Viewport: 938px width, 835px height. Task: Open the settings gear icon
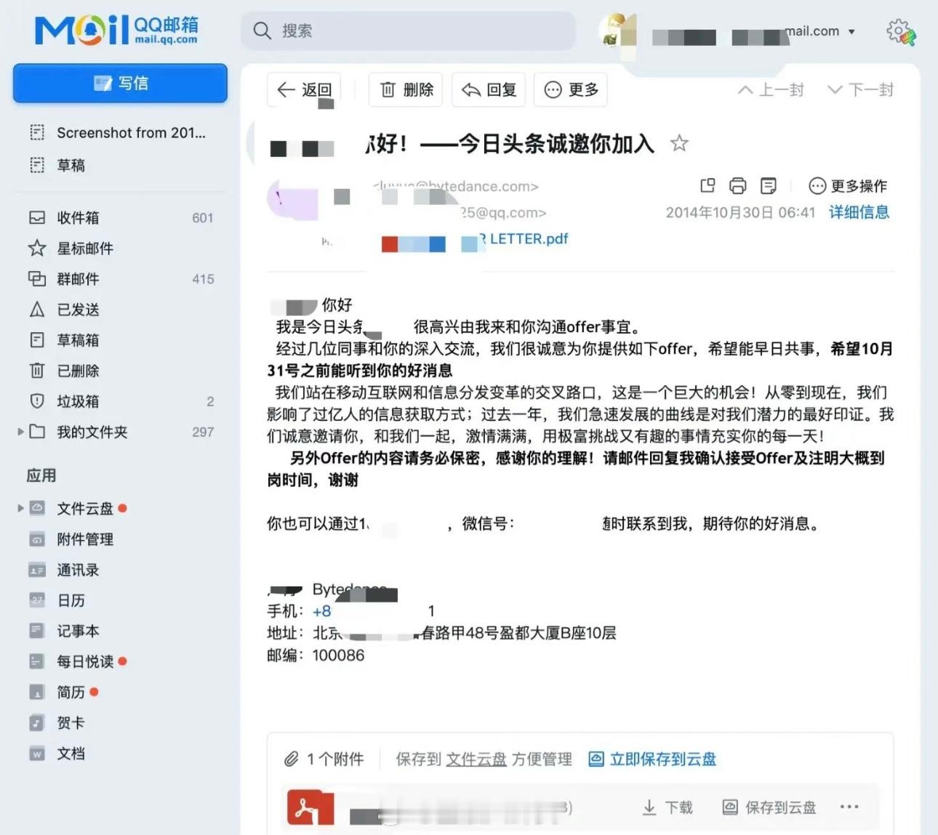click(x=900, y=31)
